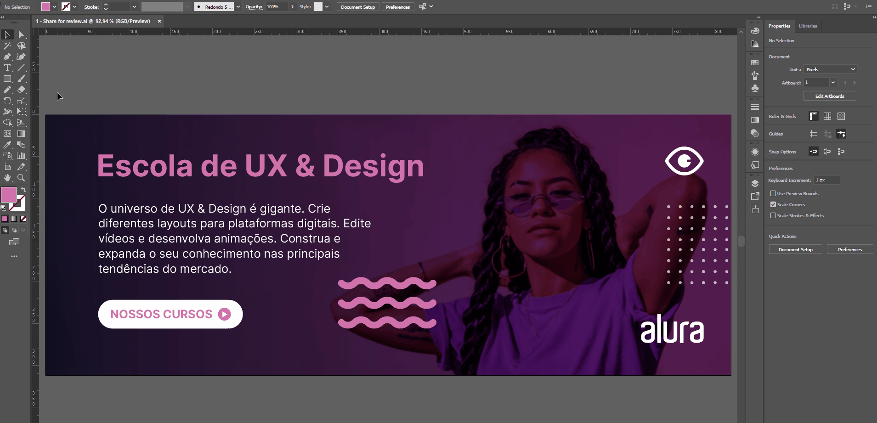Select the Lasso tool
The height and width of the screenshot is (423, 877).
pyautogui.click(x=21, y=45)
